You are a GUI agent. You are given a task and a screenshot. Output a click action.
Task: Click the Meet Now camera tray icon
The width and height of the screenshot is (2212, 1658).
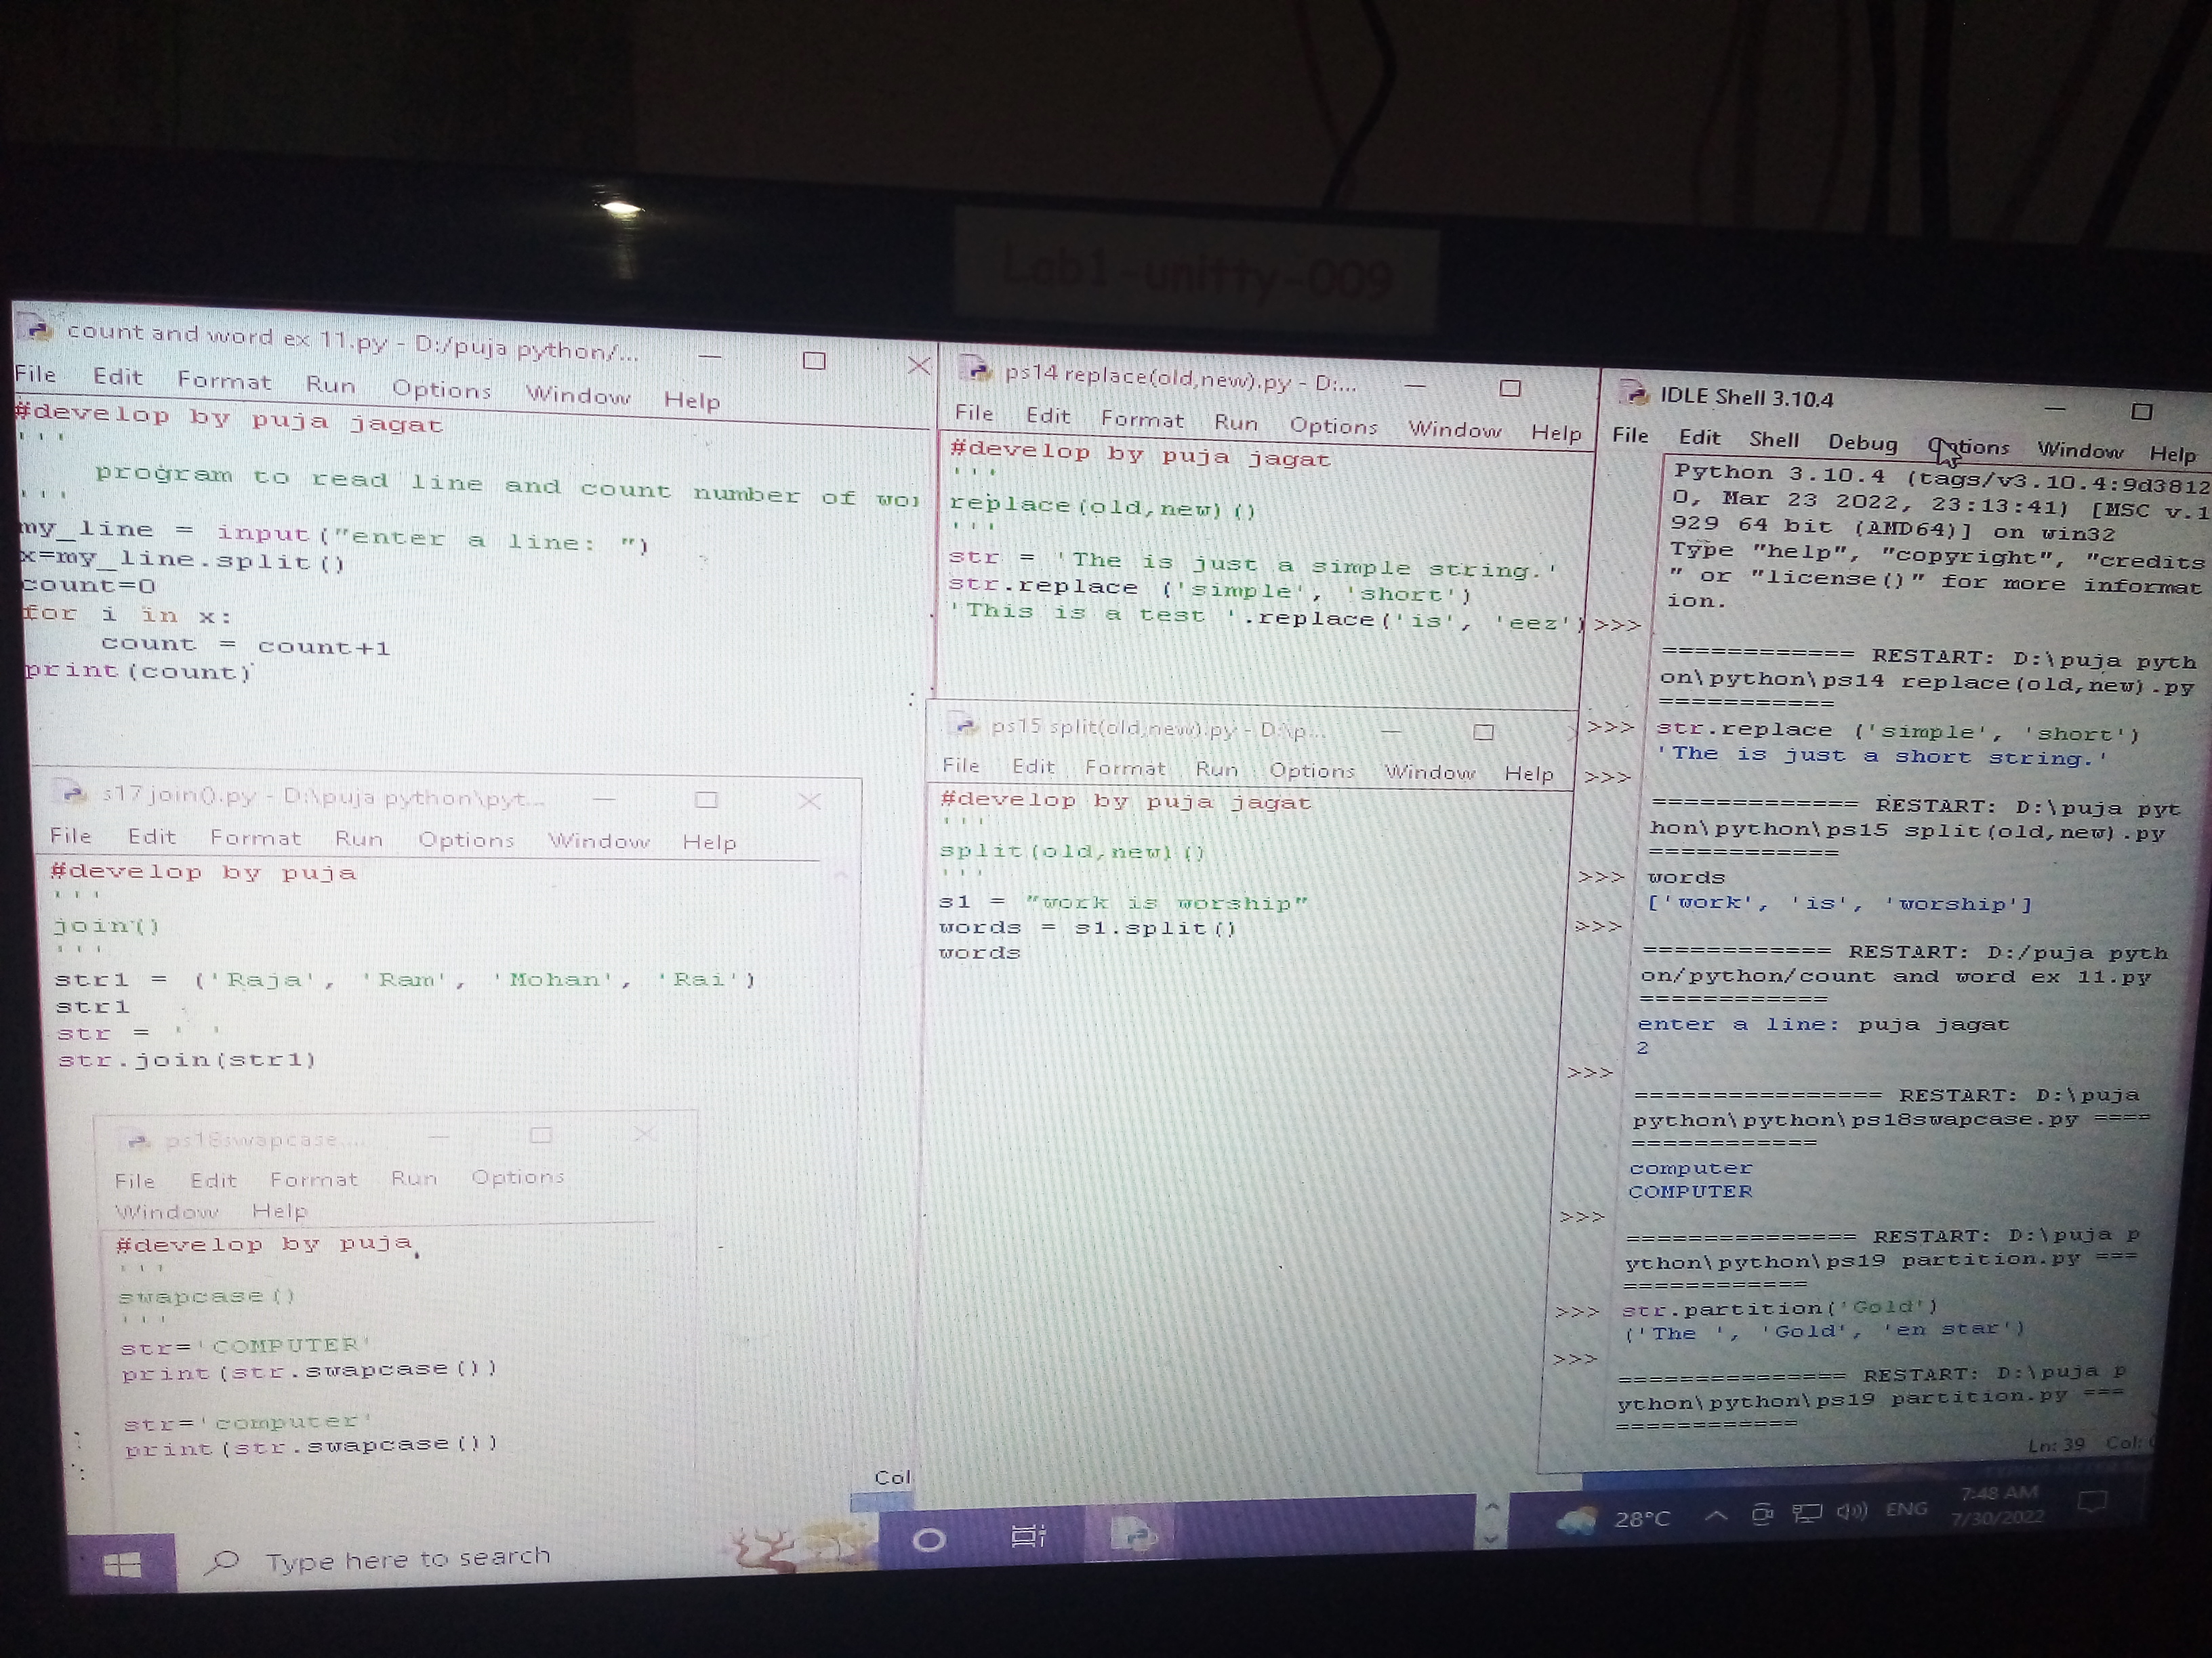click(x=1762, y=1515)
